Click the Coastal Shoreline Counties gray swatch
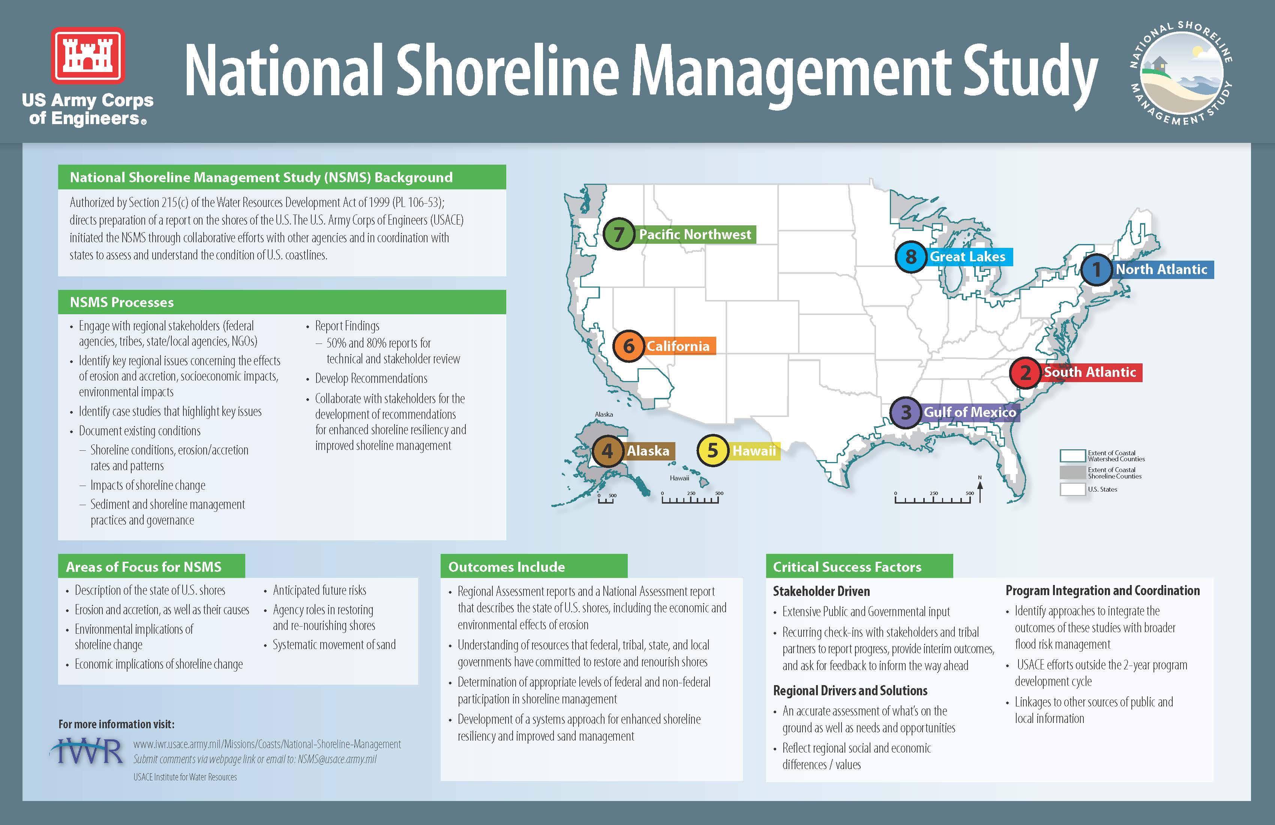Viewport: 1275px width, 825px height. pos(1072,472)
